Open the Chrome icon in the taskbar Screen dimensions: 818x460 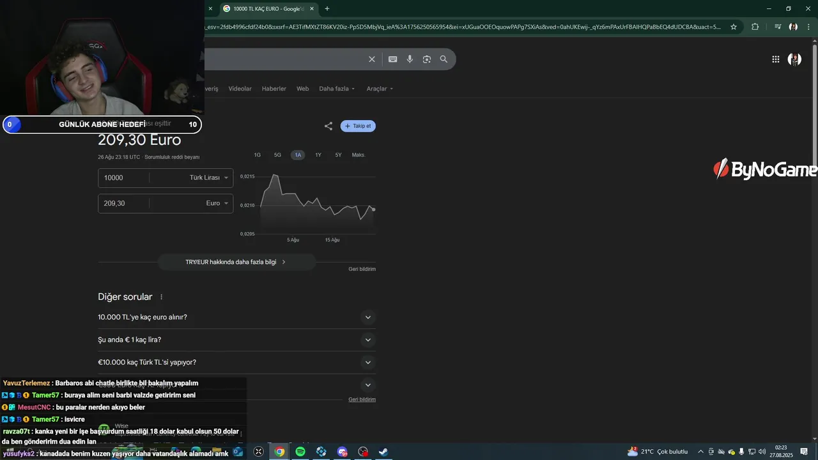(279, 452)
